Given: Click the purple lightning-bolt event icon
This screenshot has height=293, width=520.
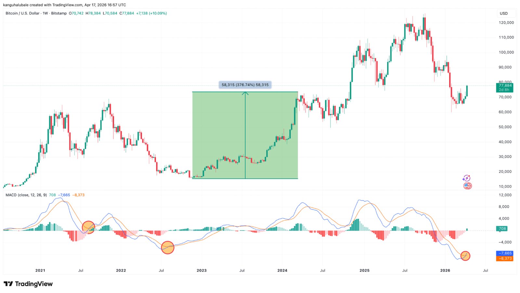Looking at the screenshot, I should point(466,178).
